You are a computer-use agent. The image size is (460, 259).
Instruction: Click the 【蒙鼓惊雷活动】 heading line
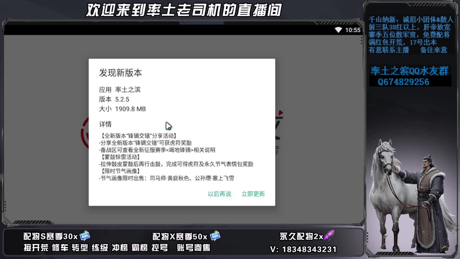point(120,157)
